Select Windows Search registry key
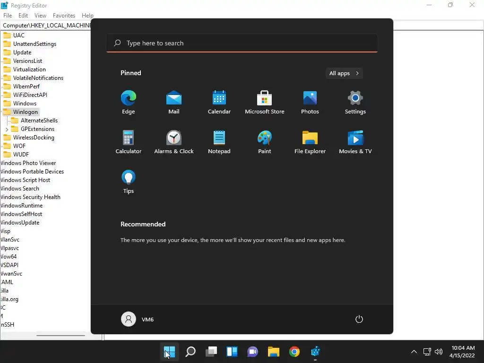Viewport: 484px width, 363px height. coord(20,189)
